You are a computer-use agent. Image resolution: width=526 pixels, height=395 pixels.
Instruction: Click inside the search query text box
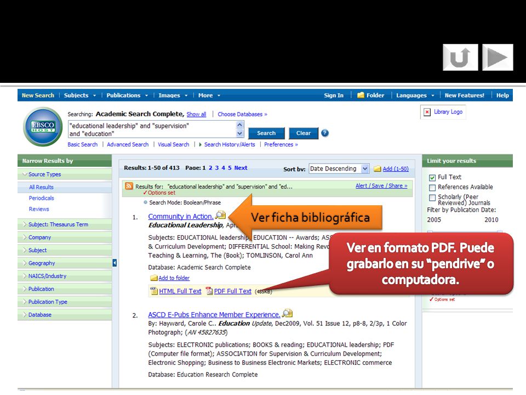(152, 129)
